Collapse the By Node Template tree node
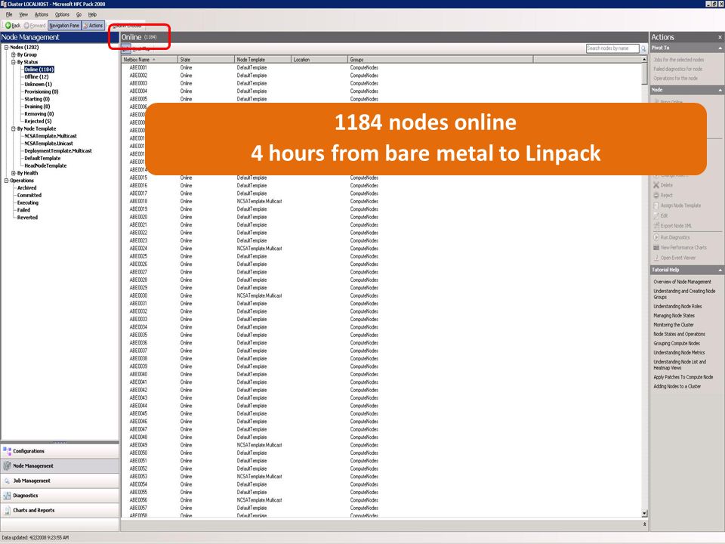This screenshot has width=725, height=544. [x=14, y=128]
